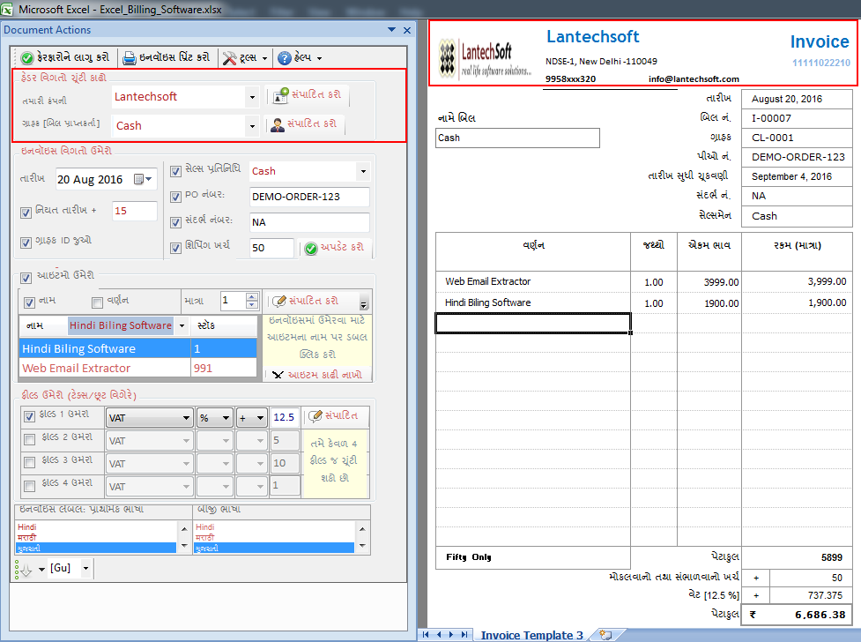The height and width of the screenshot is (642, 861).
Task: Click the edit customer person icon
Action: pos(278,124)
